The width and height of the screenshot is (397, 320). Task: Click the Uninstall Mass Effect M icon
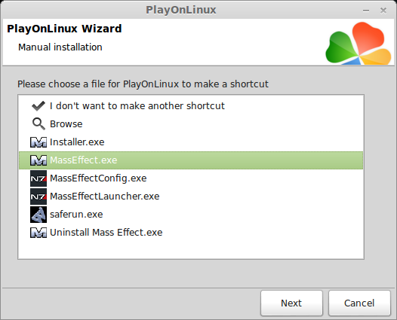38,233
